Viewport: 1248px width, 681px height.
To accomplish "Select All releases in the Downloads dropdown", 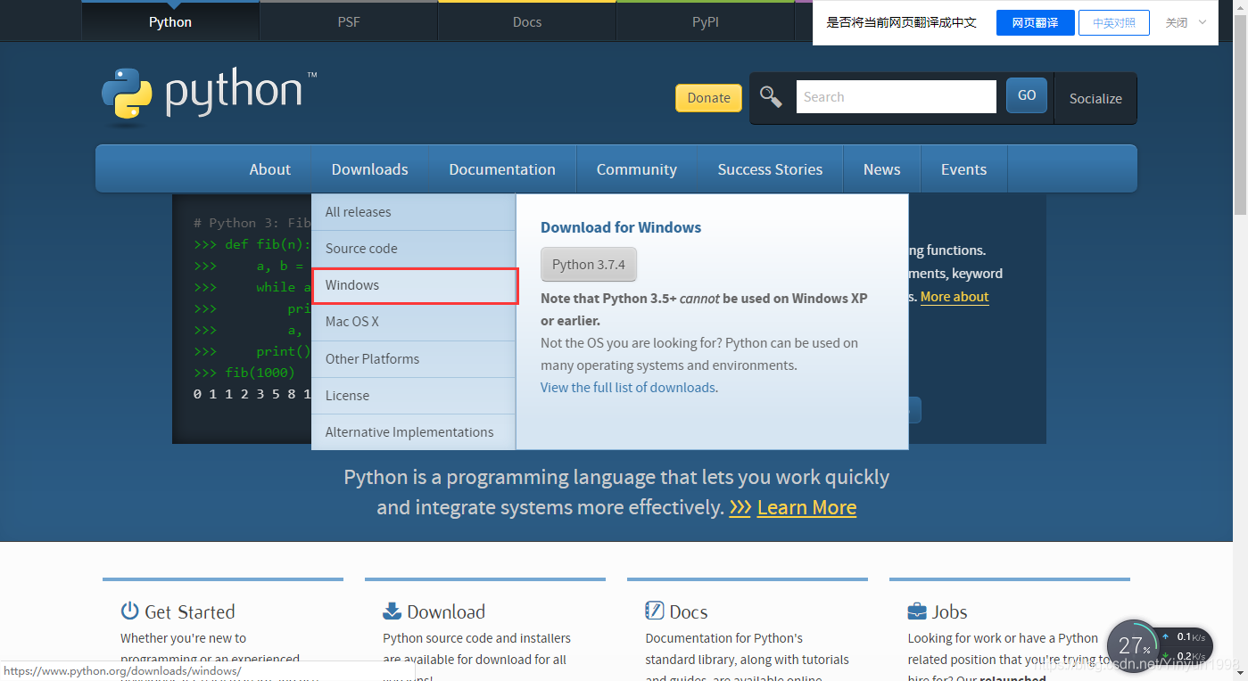I will pos(414,212).
